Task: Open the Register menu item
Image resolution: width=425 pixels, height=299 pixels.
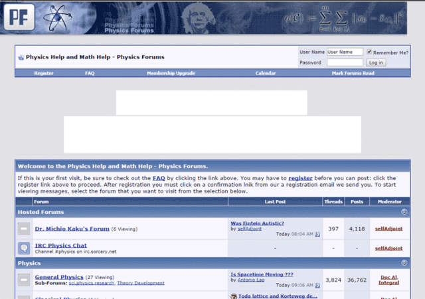Action: click(44, 73)
